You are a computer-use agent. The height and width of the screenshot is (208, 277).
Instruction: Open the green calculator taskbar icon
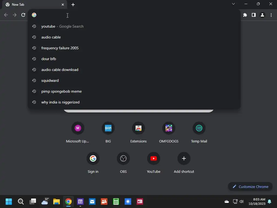[116, 201]
